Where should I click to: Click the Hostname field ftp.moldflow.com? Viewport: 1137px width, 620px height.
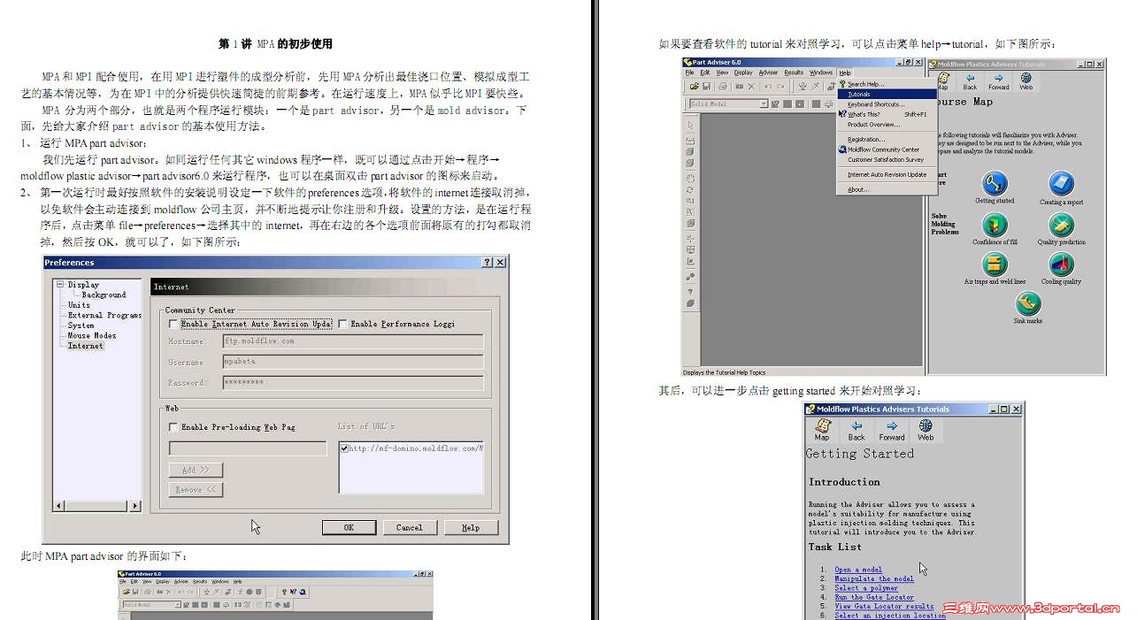coord(352,341)
